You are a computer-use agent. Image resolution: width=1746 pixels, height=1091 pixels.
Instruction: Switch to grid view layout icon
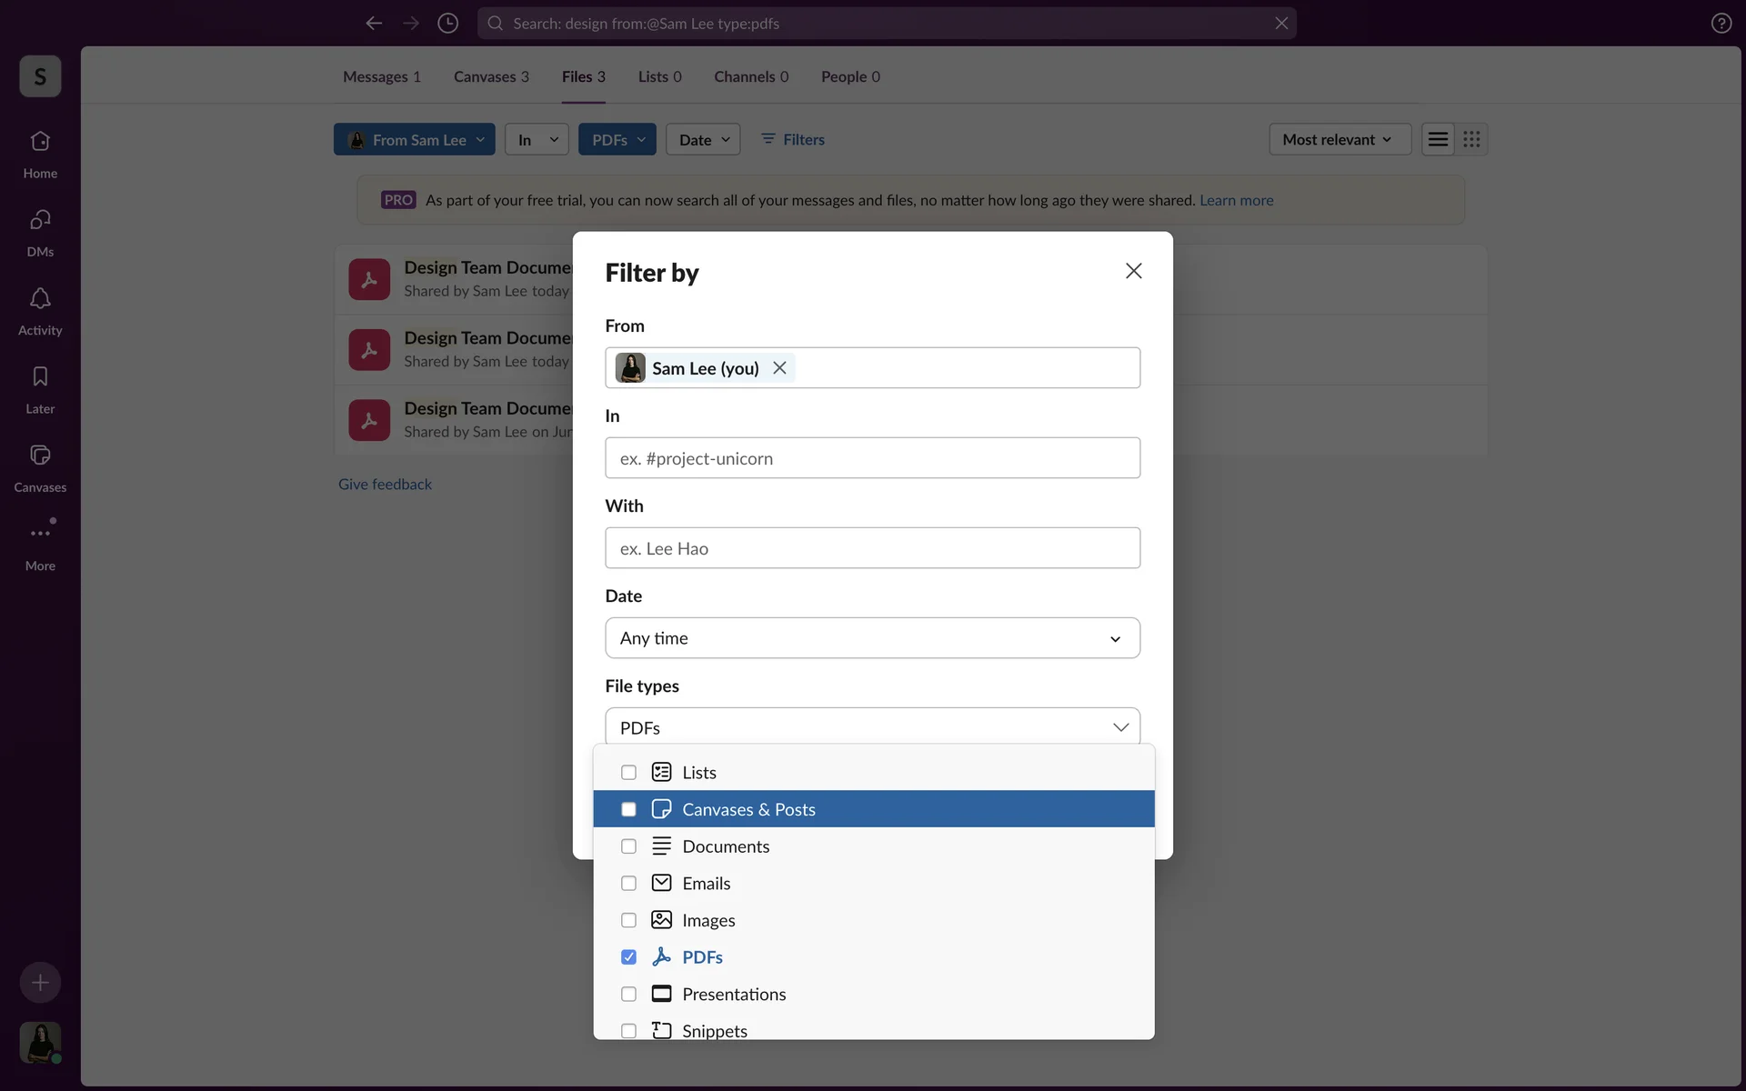point(1471,139)
